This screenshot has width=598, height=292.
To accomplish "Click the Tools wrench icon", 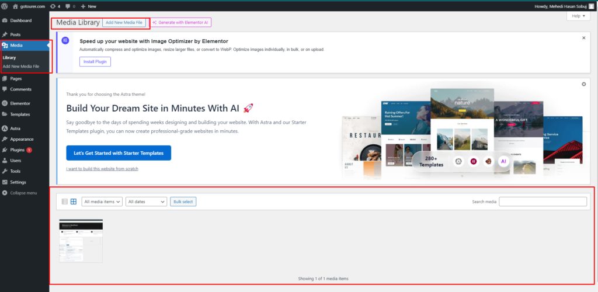I will click(5, 171).
